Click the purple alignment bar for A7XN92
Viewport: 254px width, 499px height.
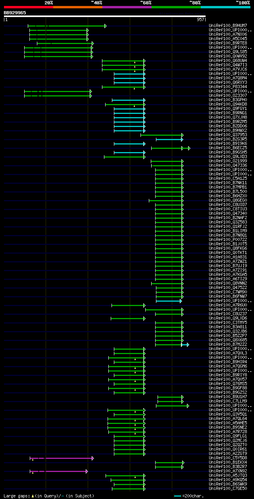59,471
